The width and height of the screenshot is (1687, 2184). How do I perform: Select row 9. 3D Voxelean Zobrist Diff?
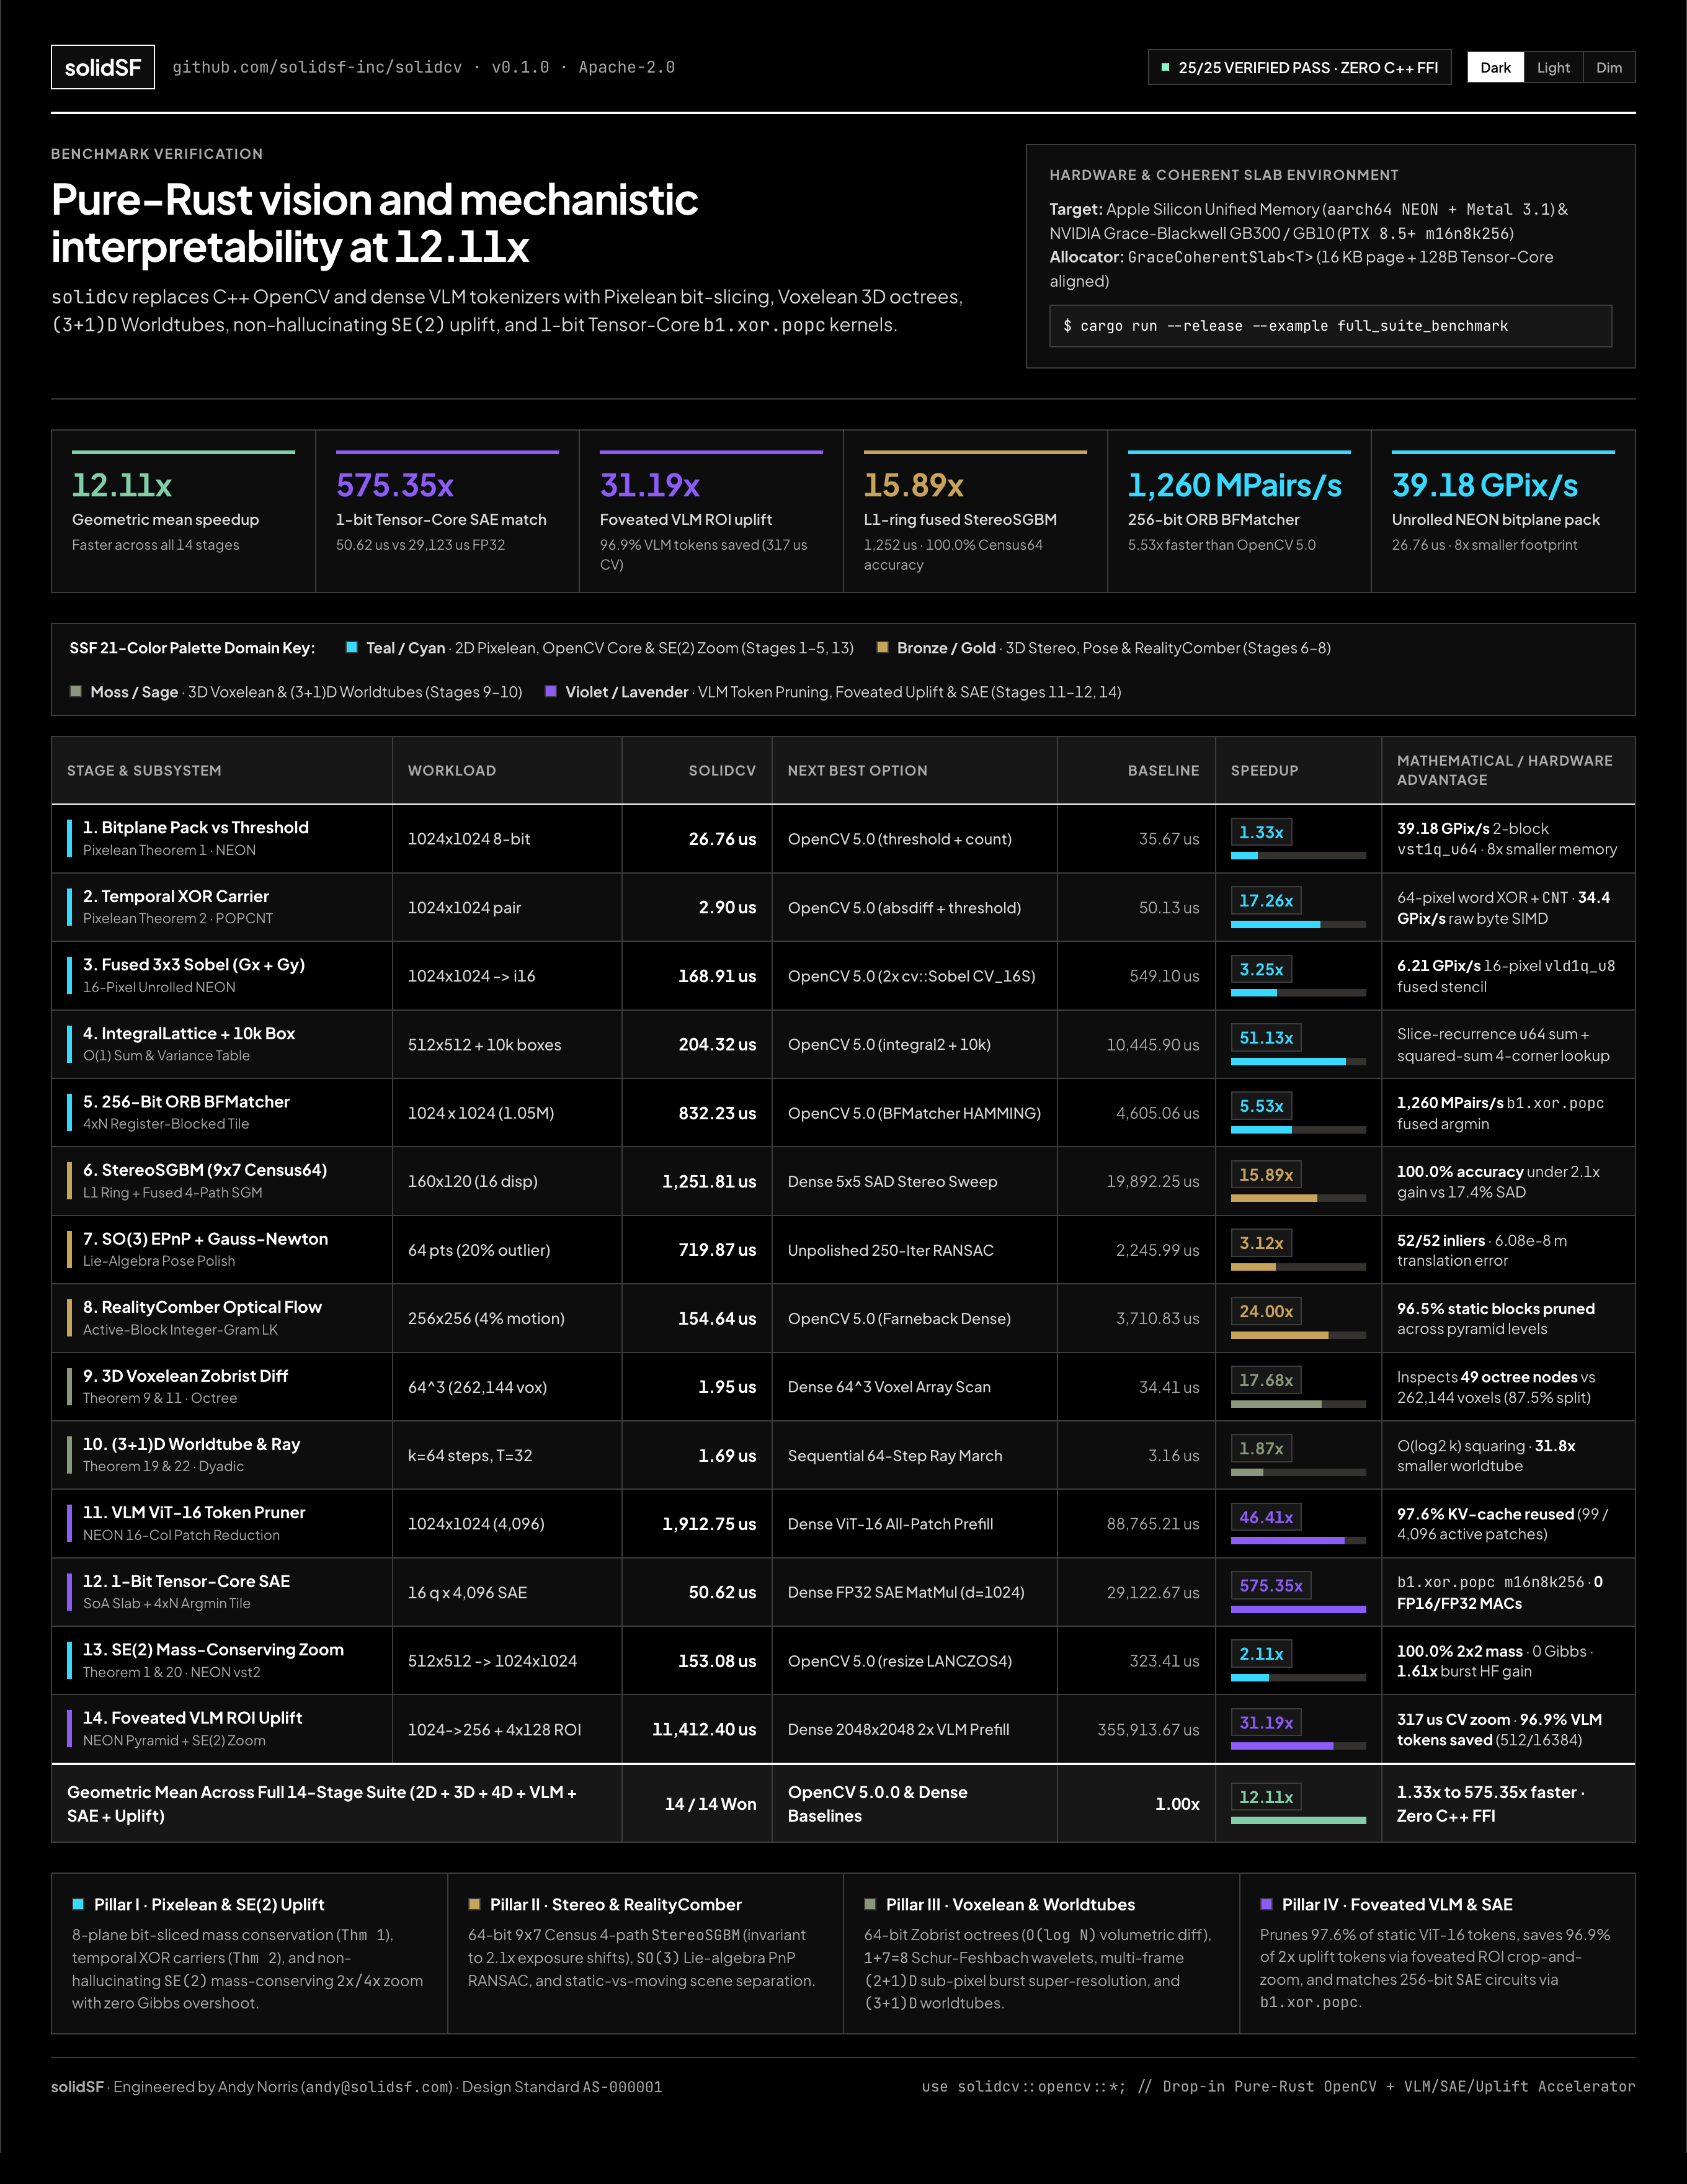(843, 1386)
